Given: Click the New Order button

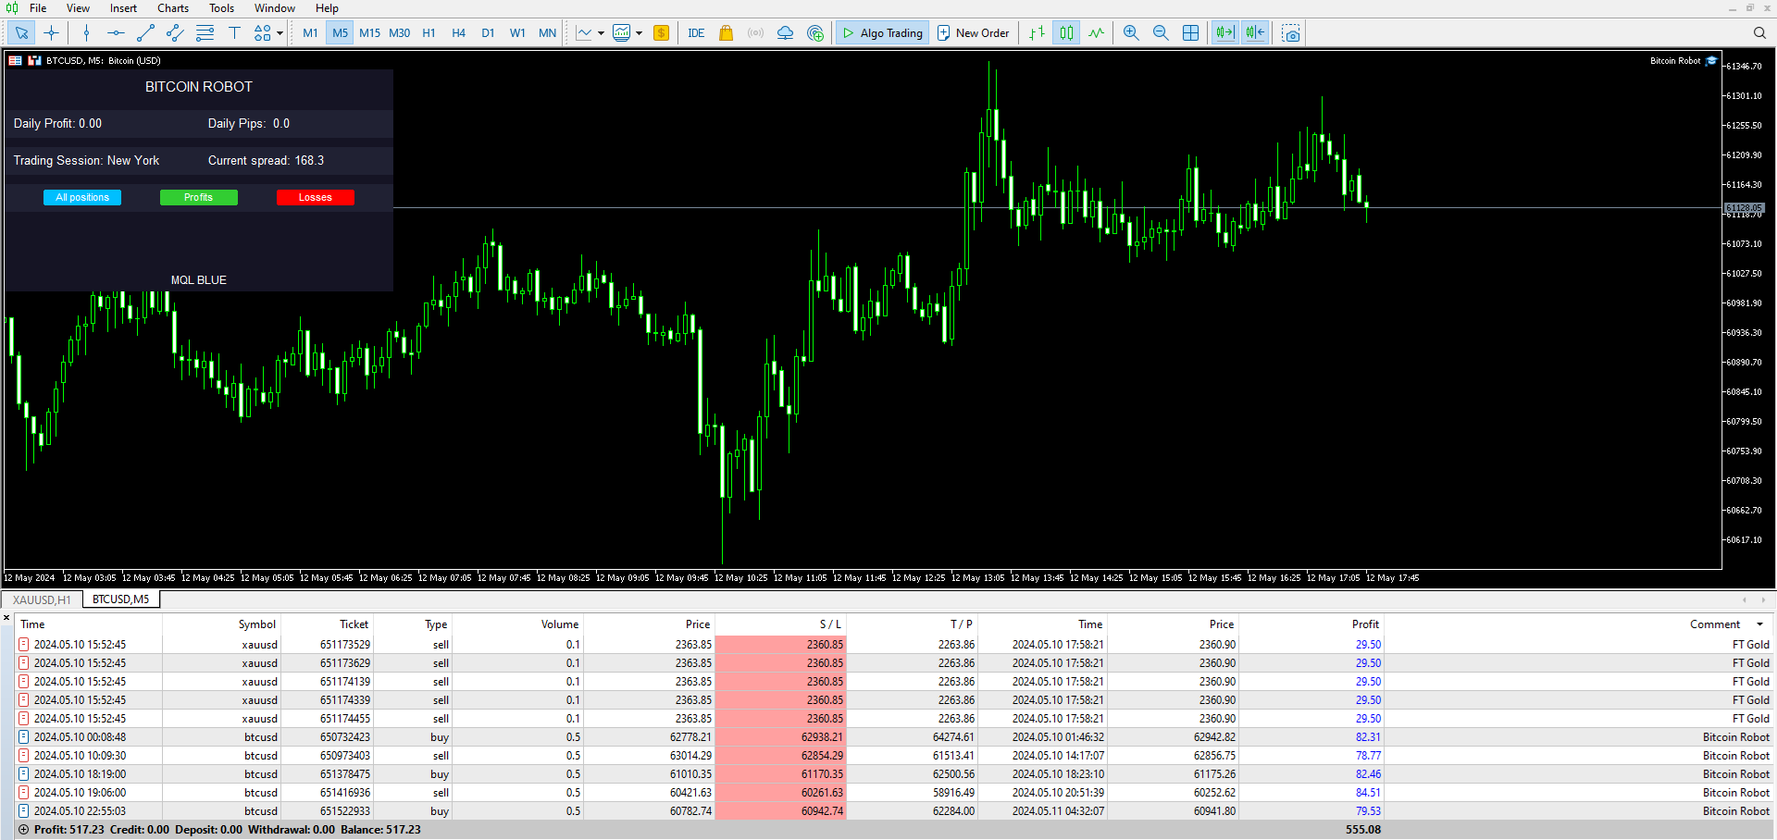Looking at the screenshot, I should [974, 33].
